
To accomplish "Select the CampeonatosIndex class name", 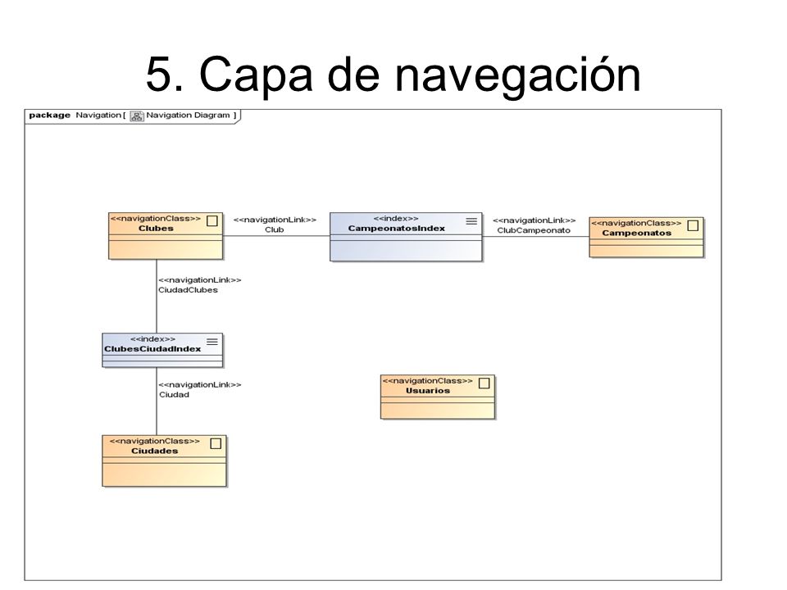I will point(397,229).
